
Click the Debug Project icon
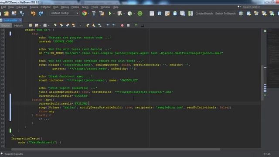(x=119, y=14)
